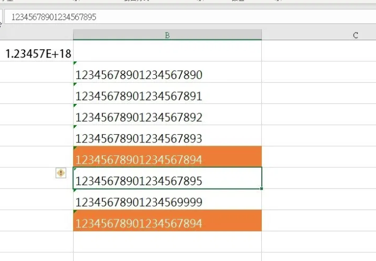Select the cell with 12345678901234567892
376x261 pixels.
pos(167,114)
